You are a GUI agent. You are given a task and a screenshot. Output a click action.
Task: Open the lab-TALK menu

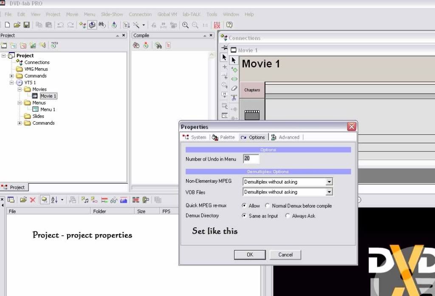(x=192, y=14)
